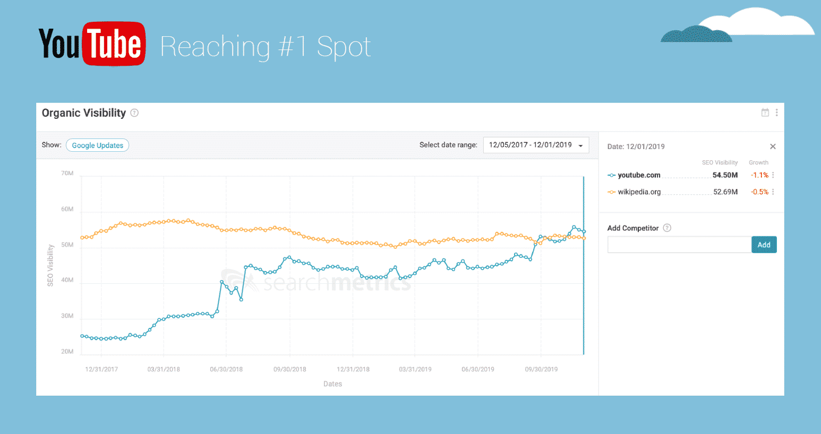Screen dimensions: 821x434
Task: Open the panel options three-dot menu
Action: point(776,112)
